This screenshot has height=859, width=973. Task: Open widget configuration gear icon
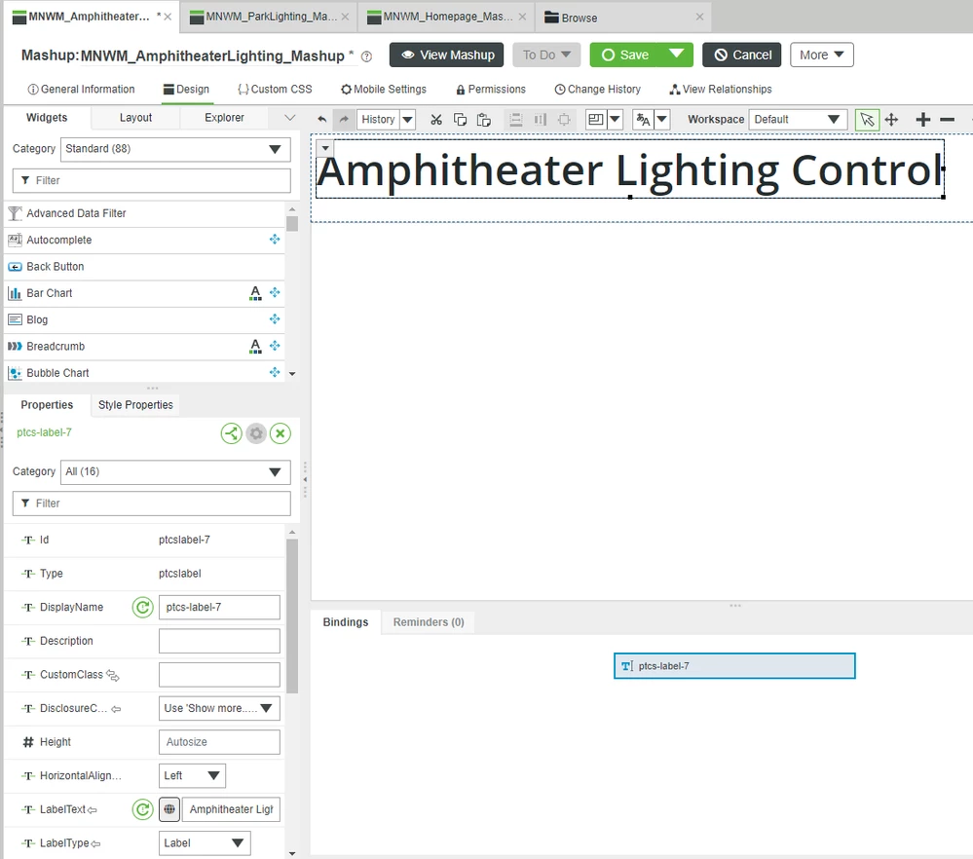255,433
